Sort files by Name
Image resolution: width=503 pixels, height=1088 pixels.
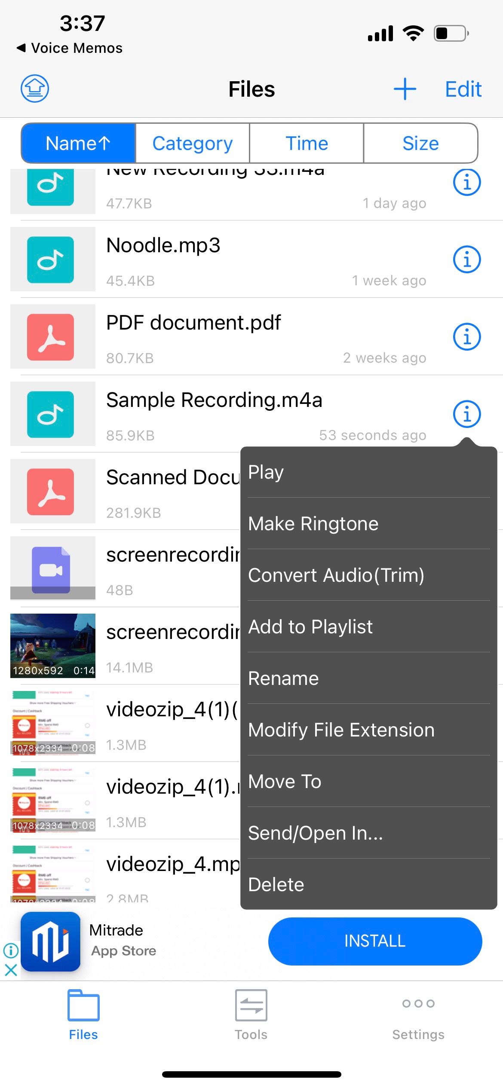click(78, 144)
